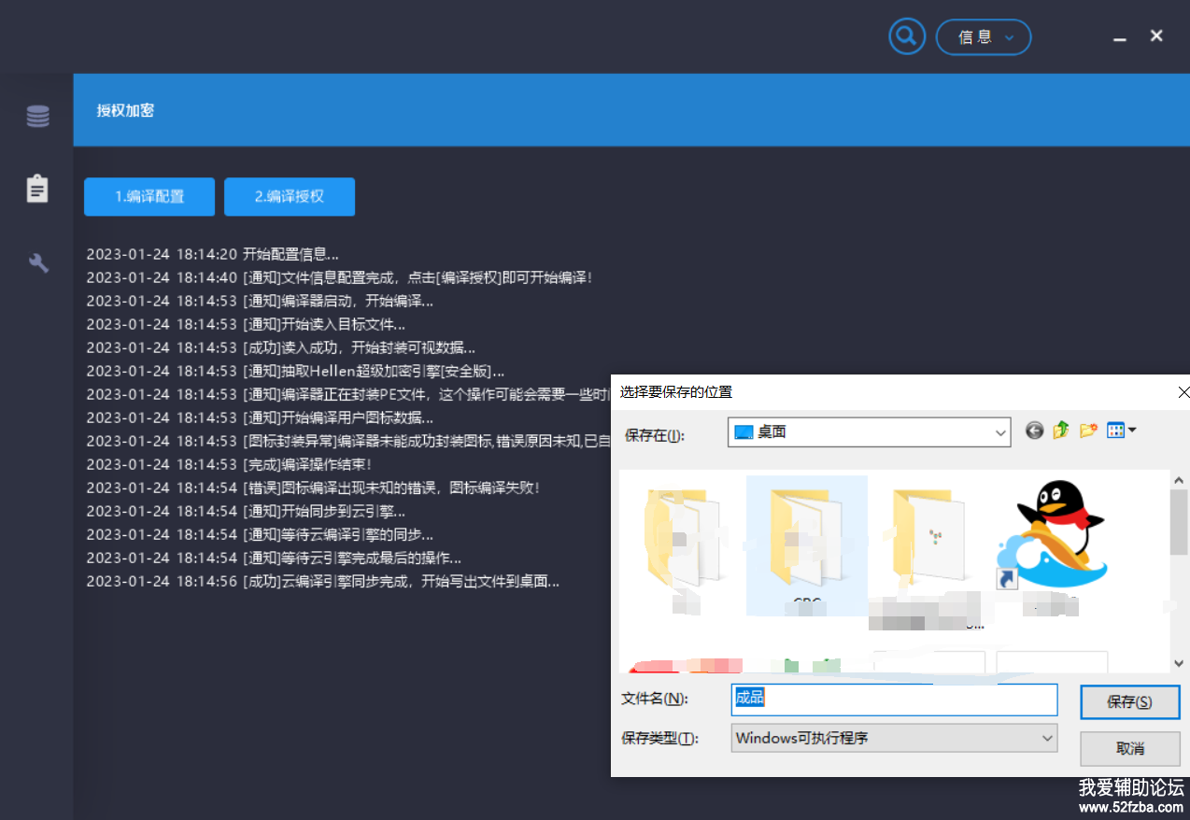Select the clipboard icon in left sidebar
The width and height of the screenshot is (1190, 820).
(x=37, y=189)
